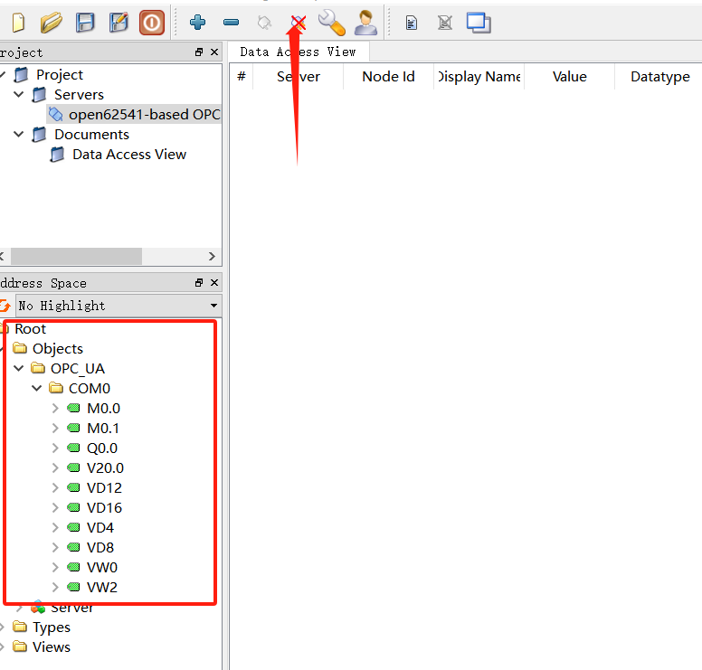
Task: Sort by the Datatype column header
Action: [659, 77]
